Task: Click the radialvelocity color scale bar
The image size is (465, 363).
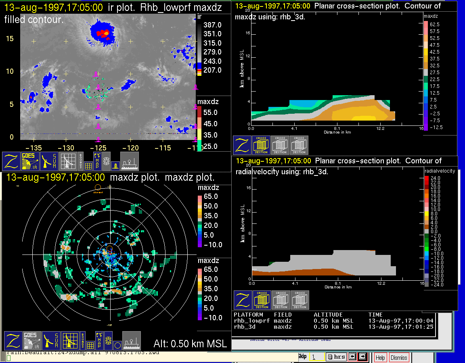Action: [427, 230]
